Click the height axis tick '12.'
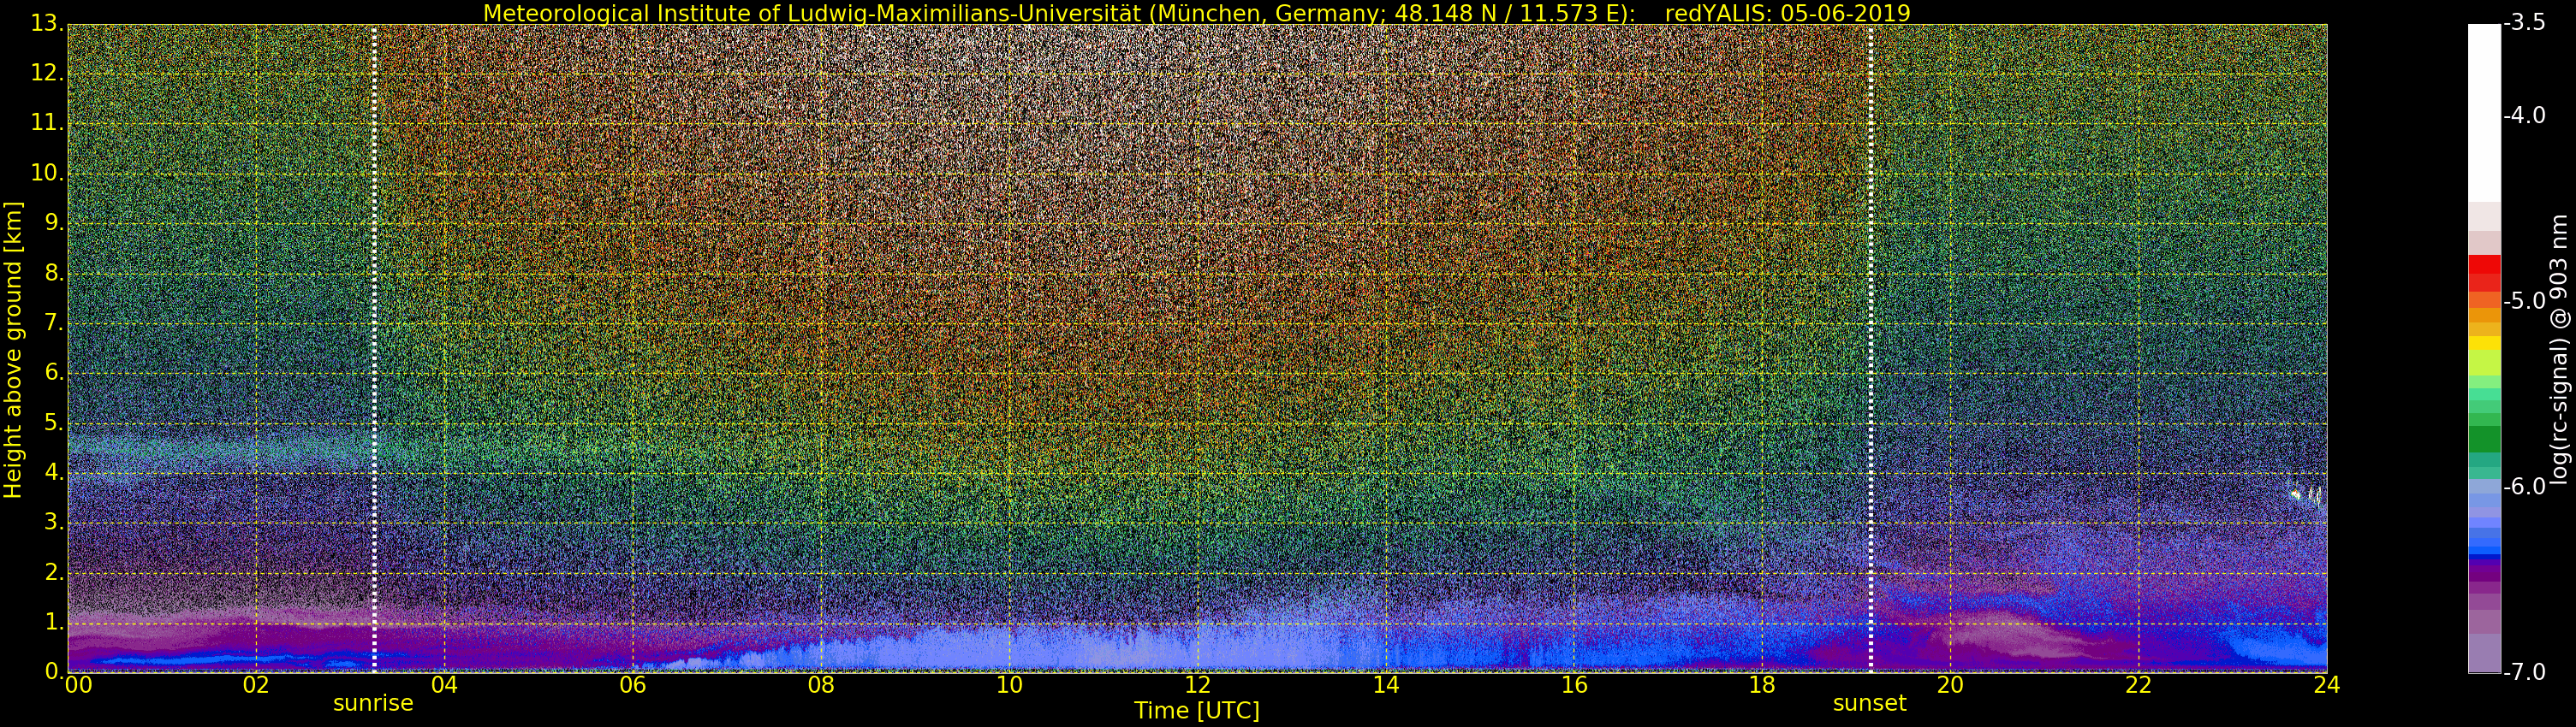2576x727 pixels. pos(48,73)
